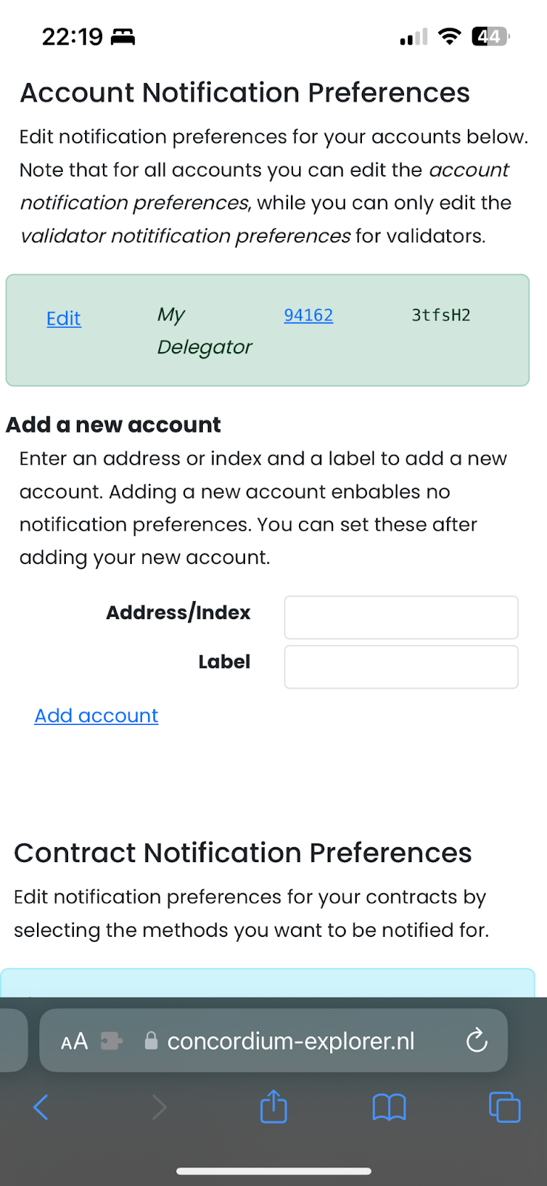547x1186 pixels.
Task: Tap the battery indicator in status bar
Action: point(490,36)
